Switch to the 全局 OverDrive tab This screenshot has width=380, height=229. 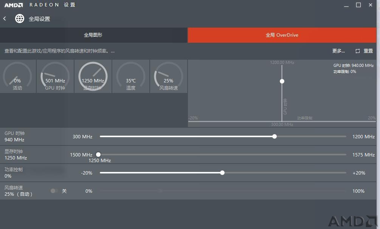282,35
